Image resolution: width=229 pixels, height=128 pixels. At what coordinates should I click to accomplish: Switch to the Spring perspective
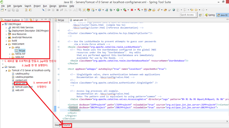point(210,15)
